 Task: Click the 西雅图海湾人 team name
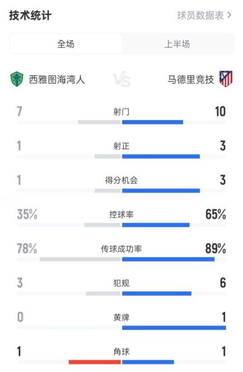click(57, 80)
